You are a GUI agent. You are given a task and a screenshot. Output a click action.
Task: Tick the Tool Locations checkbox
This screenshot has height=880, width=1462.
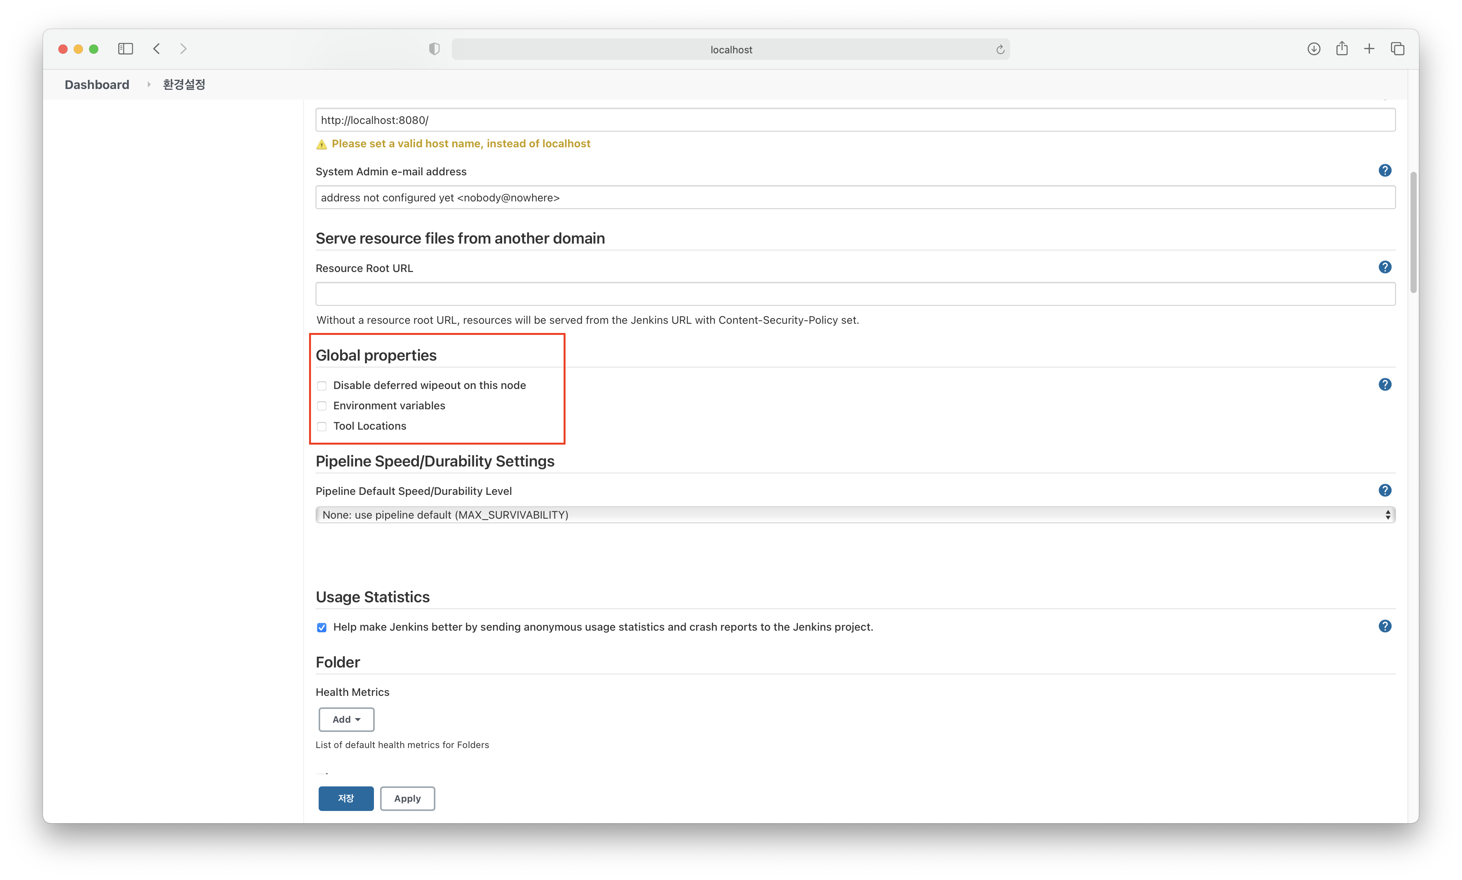322,426
